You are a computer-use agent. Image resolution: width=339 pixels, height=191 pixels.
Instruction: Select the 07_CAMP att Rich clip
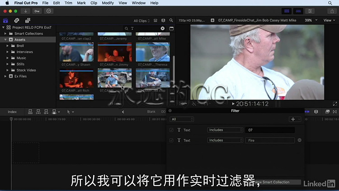pyautogui.click(x=76, y=78)
